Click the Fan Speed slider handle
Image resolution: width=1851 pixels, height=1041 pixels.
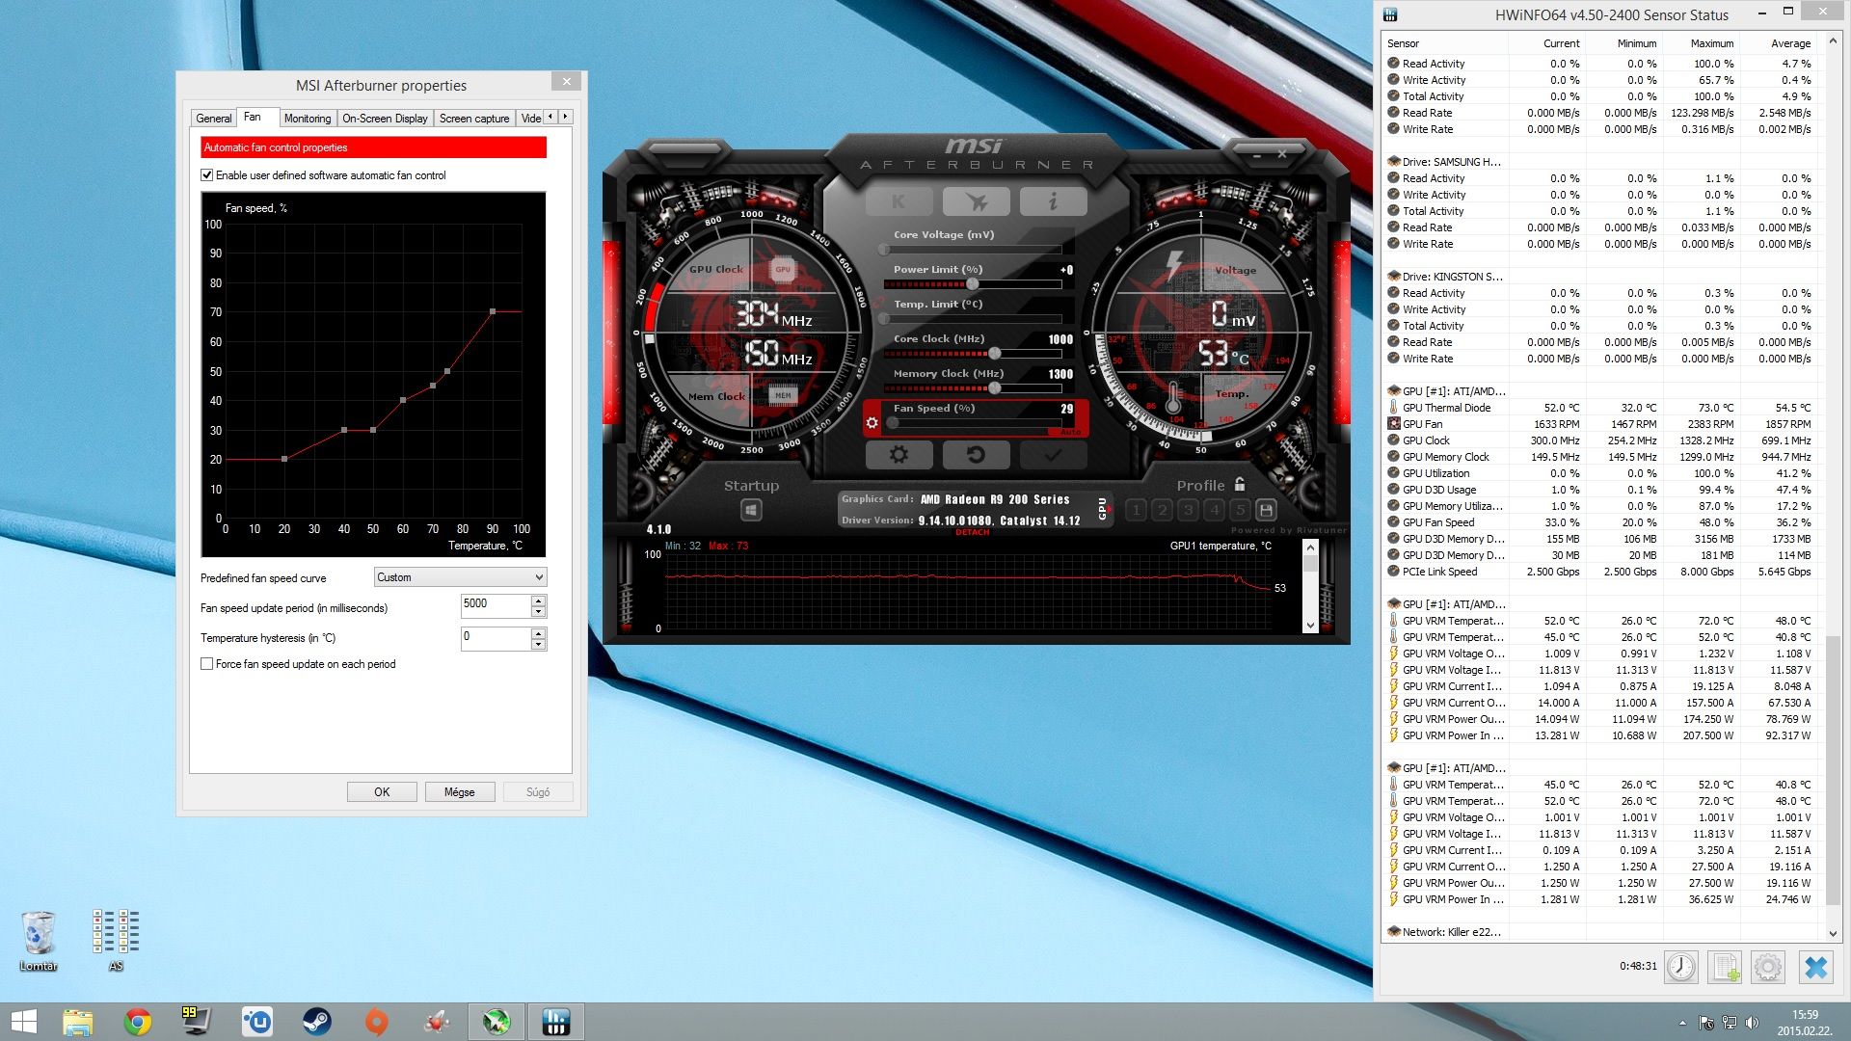[x=893, y=423]
